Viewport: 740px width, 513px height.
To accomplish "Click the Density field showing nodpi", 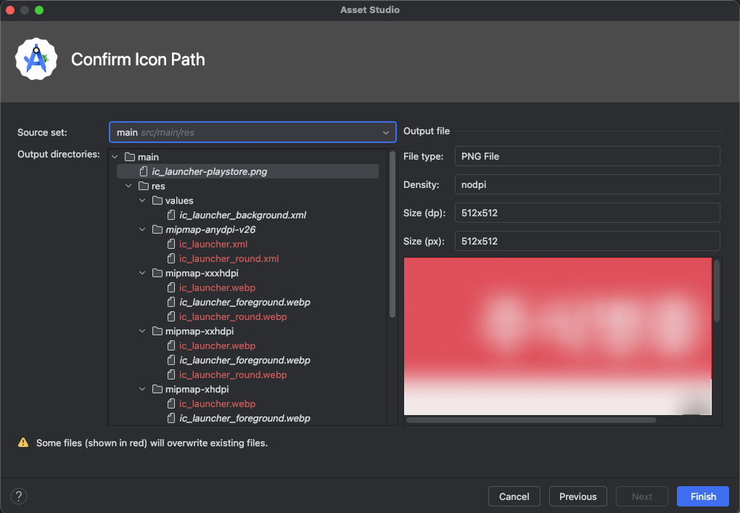I will coord(587,184).
